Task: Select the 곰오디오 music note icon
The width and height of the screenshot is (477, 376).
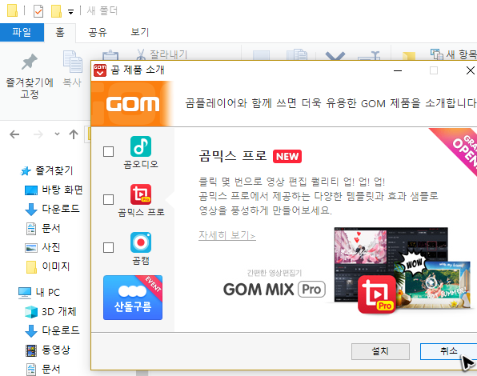Action: tap(141, 146)
